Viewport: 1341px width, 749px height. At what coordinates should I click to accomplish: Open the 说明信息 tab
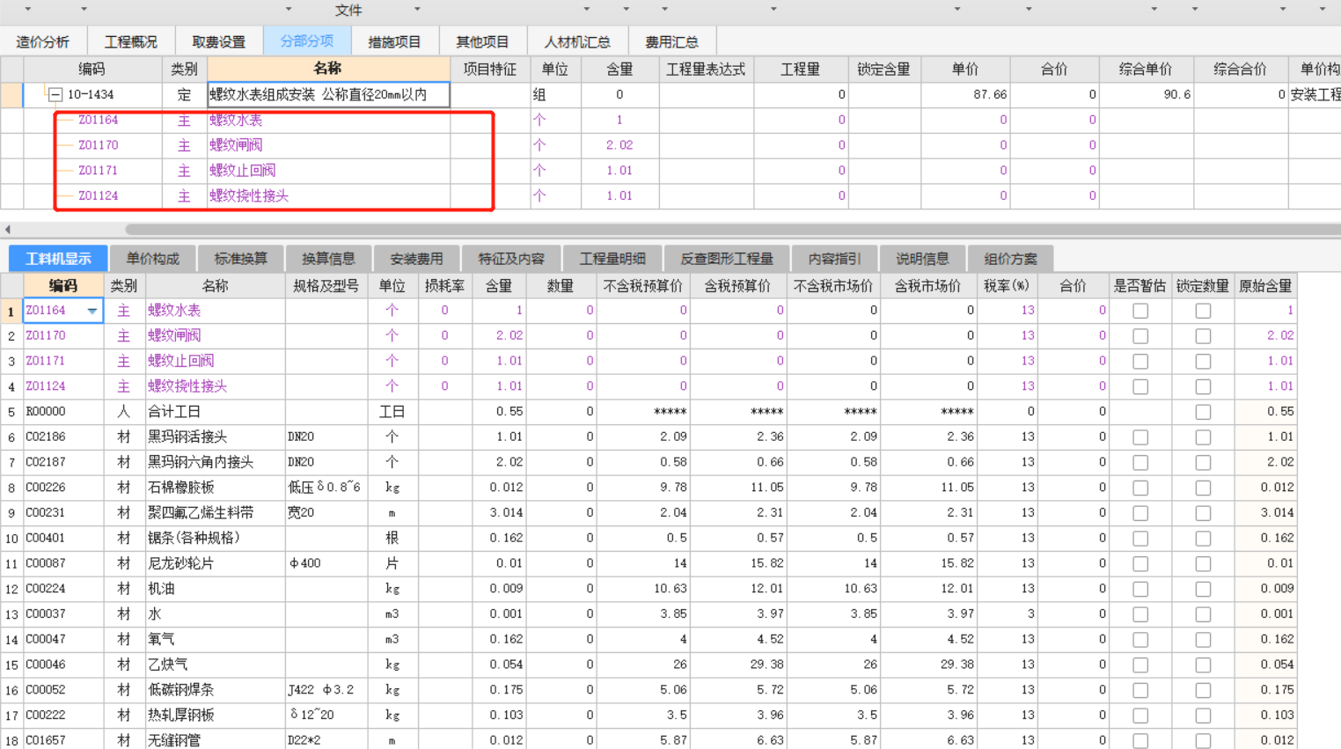coord(922,259)
